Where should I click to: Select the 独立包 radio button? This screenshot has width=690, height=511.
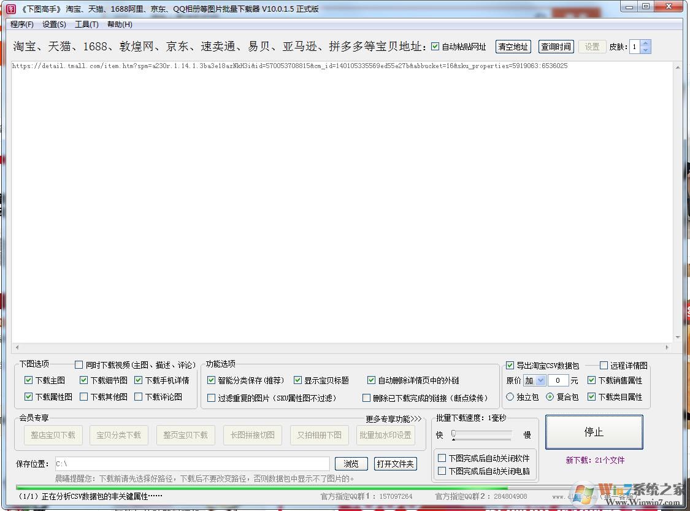pyautogui.click(x=510, y=396)
